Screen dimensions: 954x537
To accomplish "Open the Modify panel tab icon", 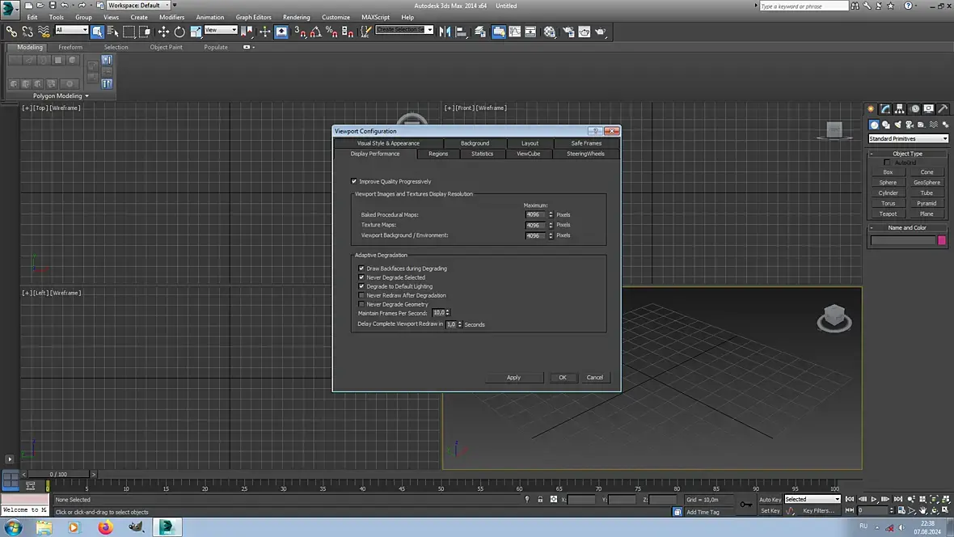I will 885,108.
